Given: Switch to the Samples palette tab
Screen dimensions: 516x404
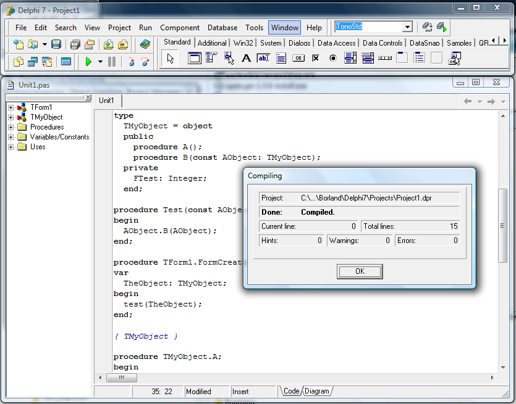Looking at the screenshot, I should pyautogui.click(x=459, y=43).
